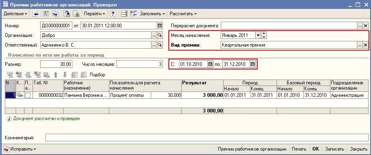The image size is (371, 155).
Task: Click the checklist icon before Заполнить
Action: pos(134,14)
